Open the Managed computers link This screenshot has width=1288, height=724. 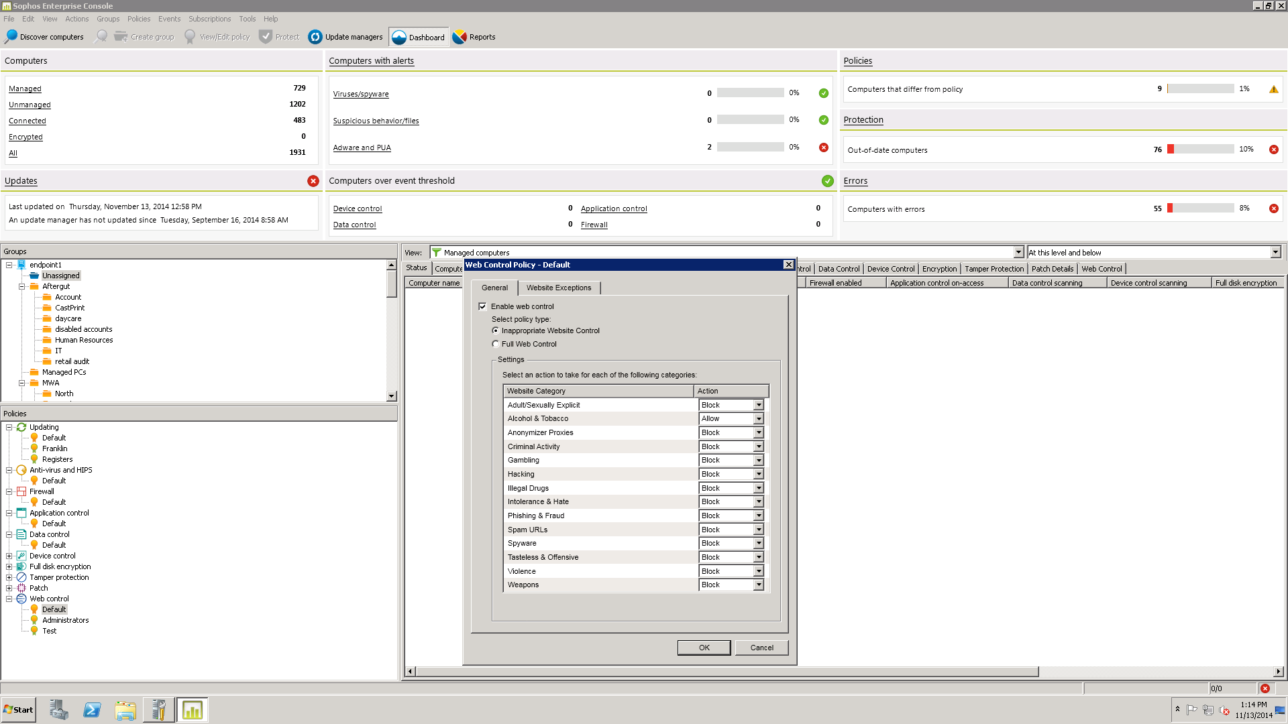[25, 88]
